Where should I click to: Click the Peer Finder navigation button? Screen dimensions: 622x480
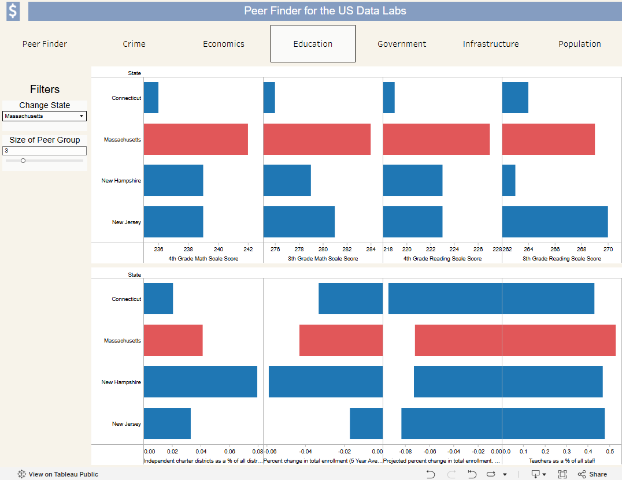pos(45,43)
